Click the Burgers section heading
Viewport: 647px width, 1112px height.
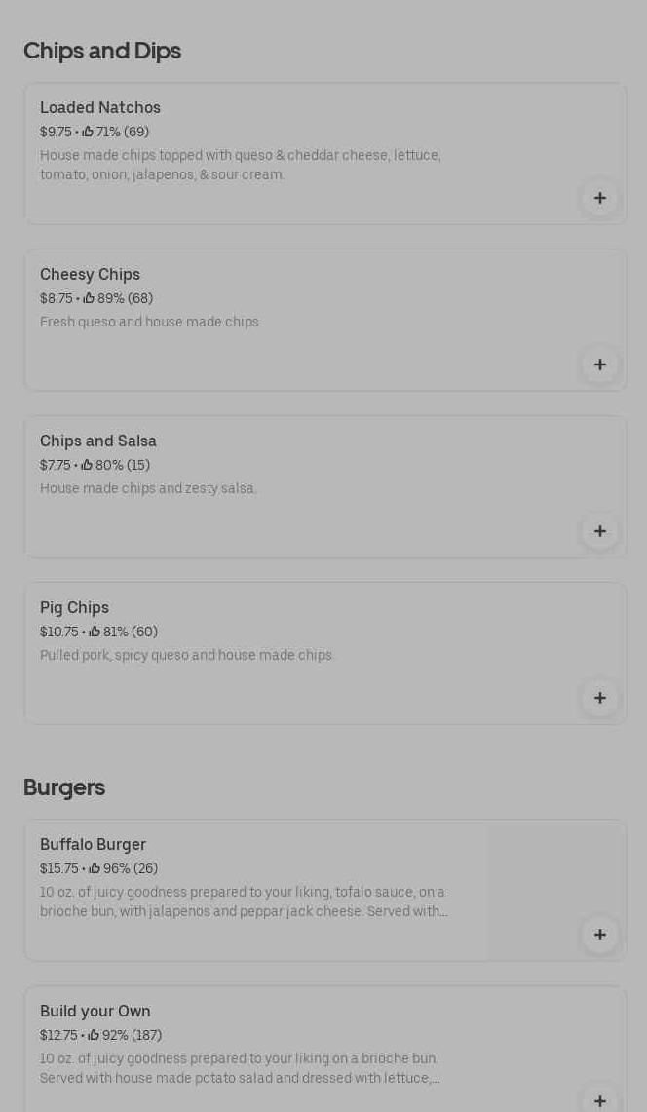point(64,787)
